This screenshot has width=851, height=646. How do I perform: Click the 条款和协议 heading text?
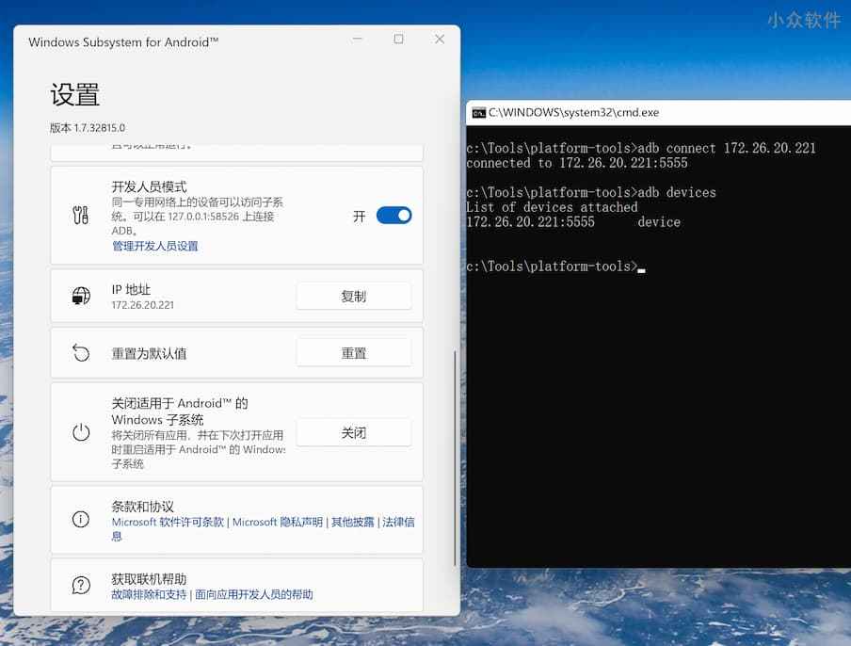pos(143,507)
